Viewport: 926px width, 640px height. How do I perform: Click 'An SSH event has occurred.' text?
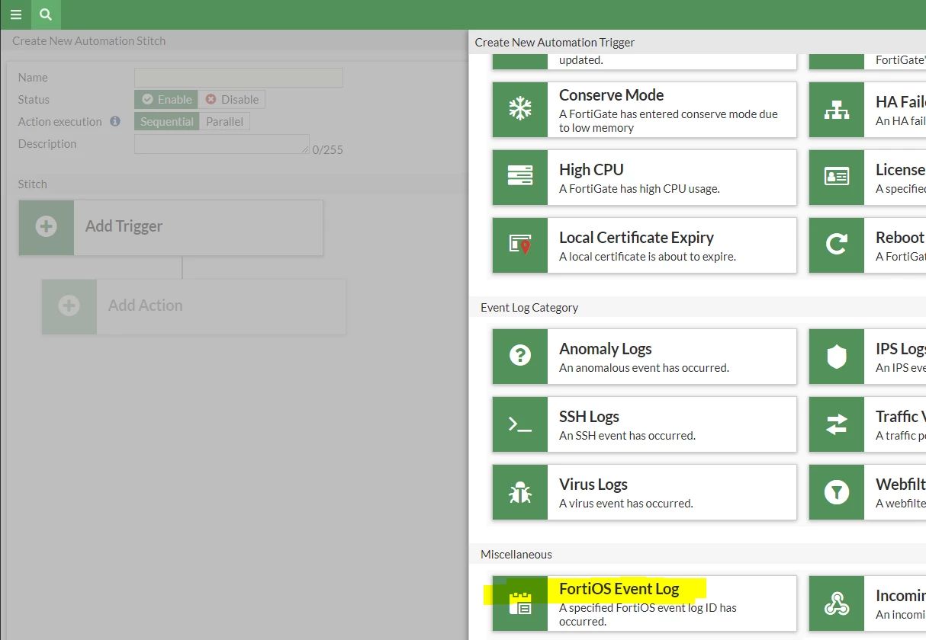click(627, 436)
